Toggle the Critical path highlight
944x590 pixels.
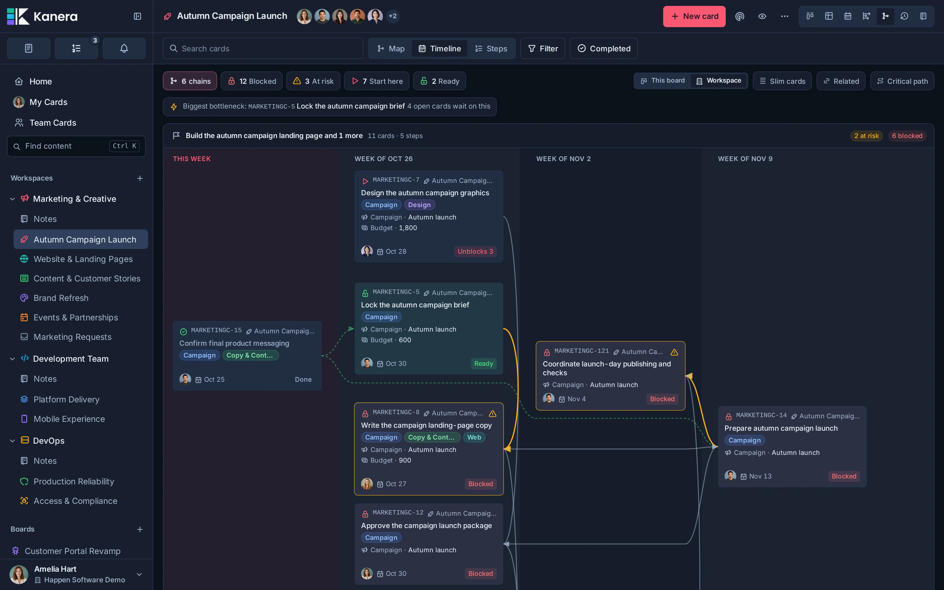(902, 81)
